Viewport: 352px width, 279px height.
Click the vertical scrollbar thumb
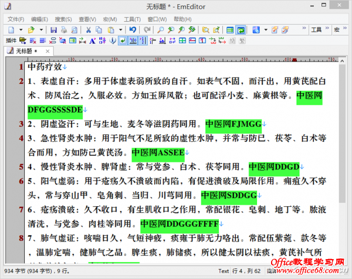[x=342, y=134]
